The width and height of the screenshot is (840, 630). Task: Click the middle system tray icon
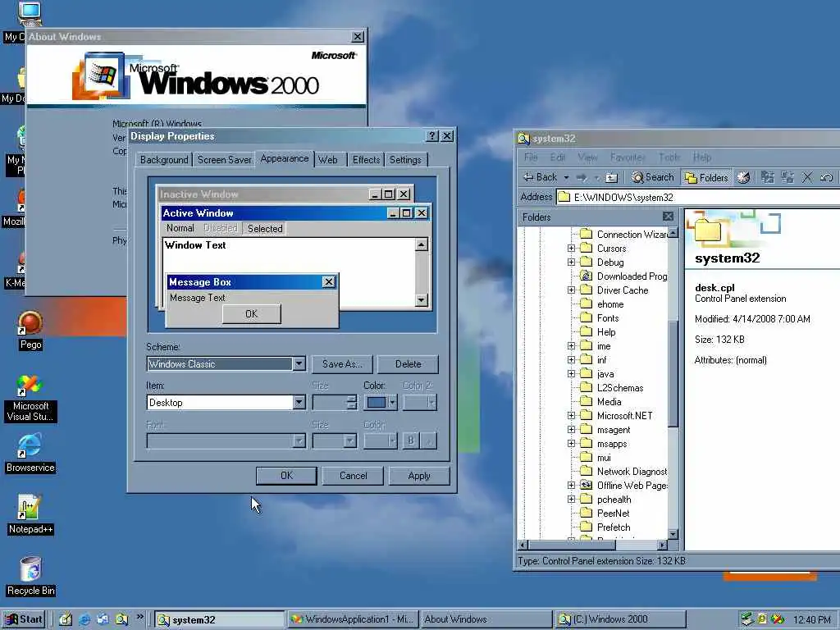[762, 619]
